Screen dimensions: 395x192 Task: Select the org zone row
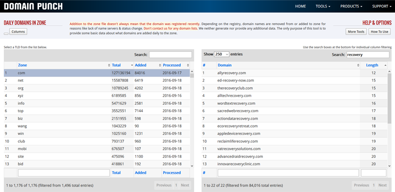coord(97,88)
